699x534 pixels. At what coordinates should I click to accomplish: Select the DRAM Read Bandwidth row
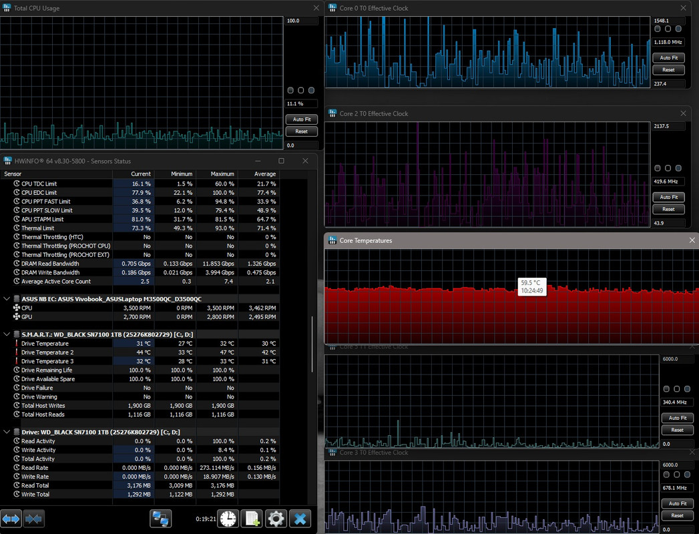tap(140, 264)
